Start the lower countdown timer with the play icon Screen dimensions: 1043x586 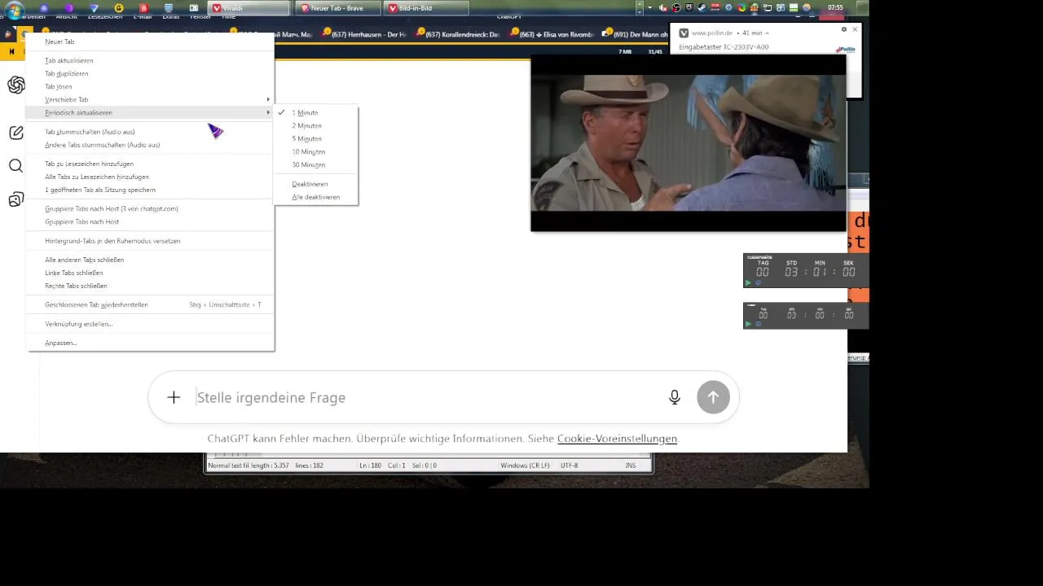tap(748, 324)
